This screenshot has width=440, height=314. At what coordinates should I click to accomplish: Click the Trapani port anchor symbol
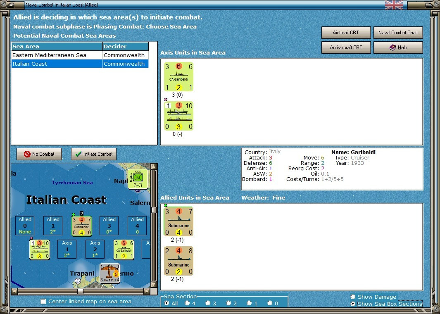click(78, 281)
